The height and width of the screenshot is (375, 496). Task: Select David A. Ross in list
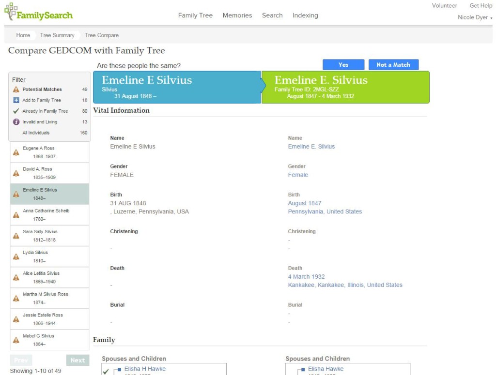pyautogui.click(x=50, y=173)
